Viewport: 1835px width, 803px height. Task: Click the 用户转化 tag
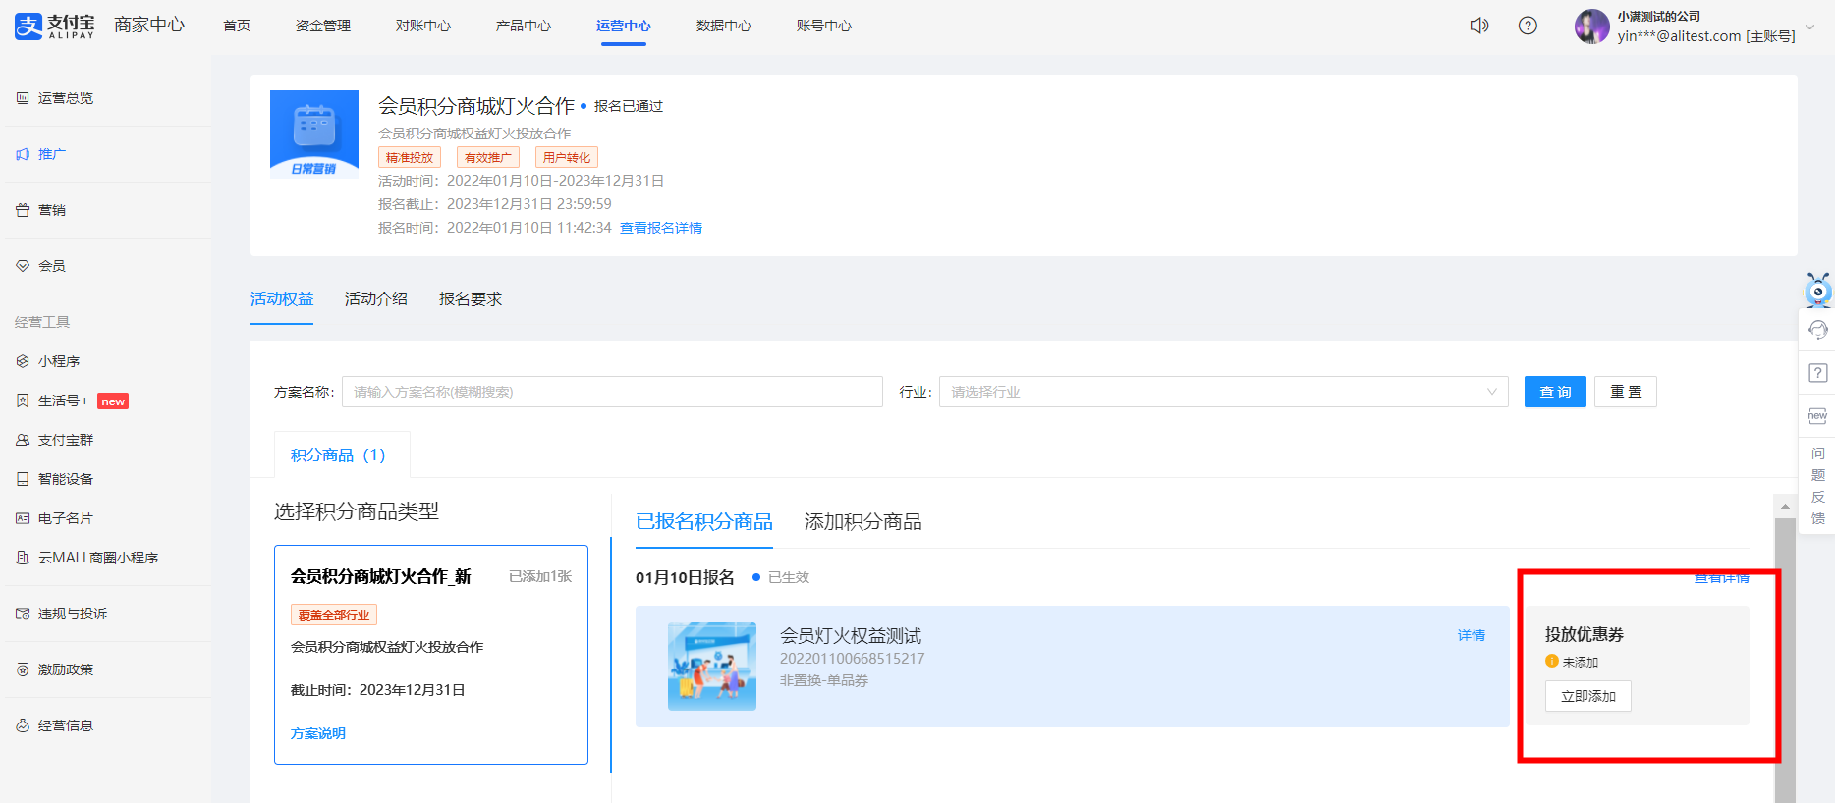click(567, 157)
